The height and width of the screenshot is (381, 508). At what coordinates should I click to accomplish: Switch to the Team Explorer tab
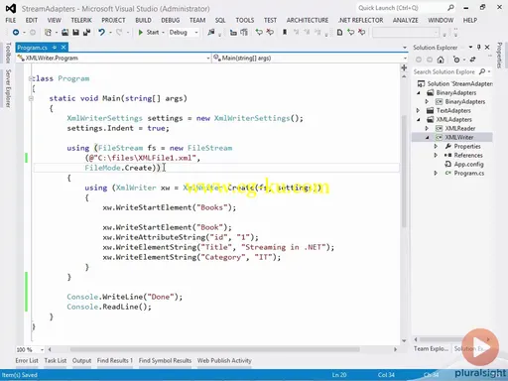pyautogui.click(x=431, y=348)
